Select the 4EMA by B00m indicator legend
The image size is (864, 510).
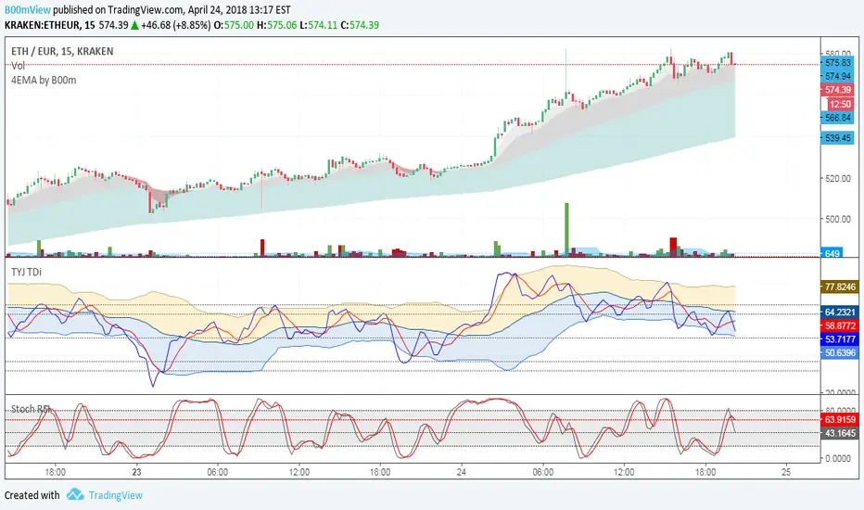pos(44,80)
